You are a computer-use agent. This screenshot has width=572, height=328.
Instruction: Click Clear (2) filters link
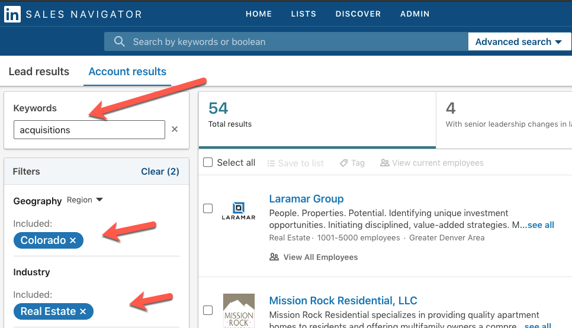pos(160,172)
